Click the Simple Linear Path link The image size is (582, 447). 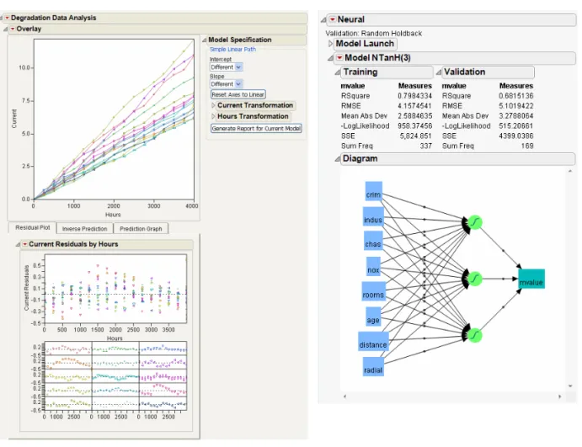(232, 50)
